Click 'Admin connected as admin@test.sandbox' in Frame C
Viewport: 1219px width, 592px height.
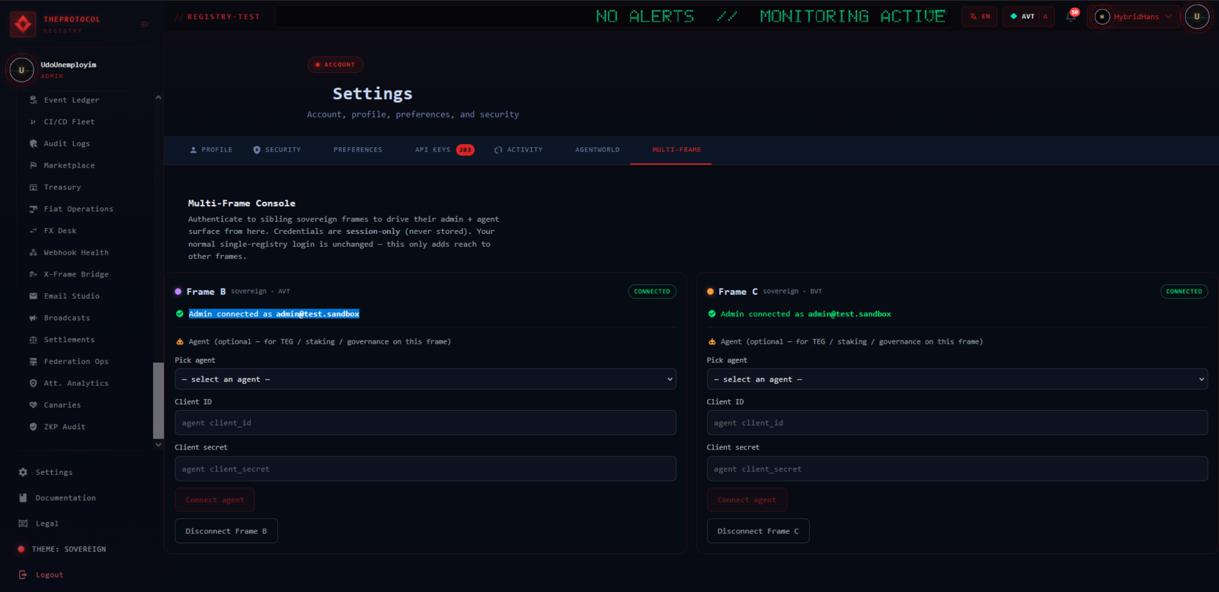click(806, 314)
